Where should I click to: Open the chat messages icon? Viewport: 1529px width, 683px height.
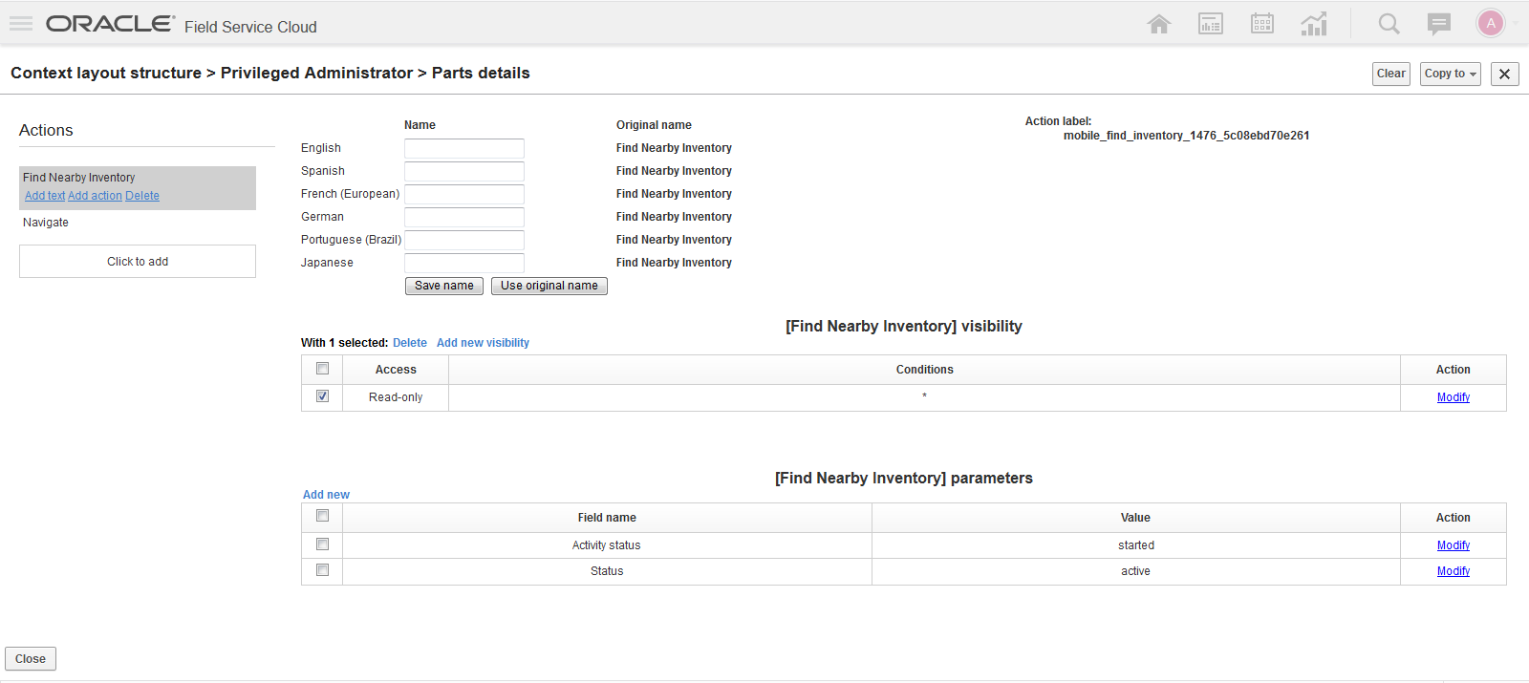1438,24
